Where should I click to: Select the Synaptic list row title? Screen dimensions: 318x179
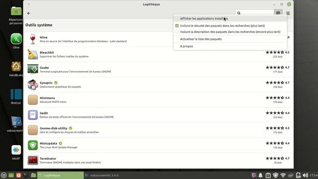coord(46,83)
